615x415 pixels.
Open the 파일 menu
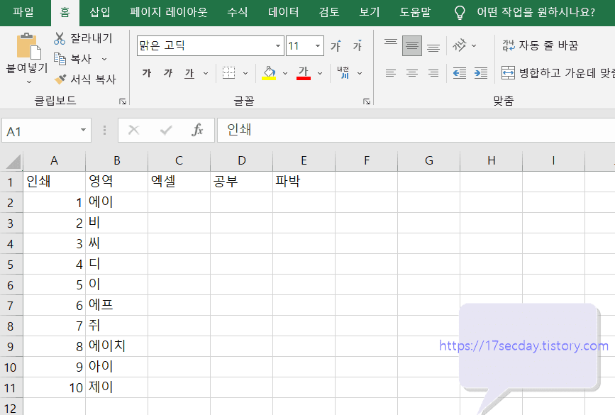tap(23, 12)
